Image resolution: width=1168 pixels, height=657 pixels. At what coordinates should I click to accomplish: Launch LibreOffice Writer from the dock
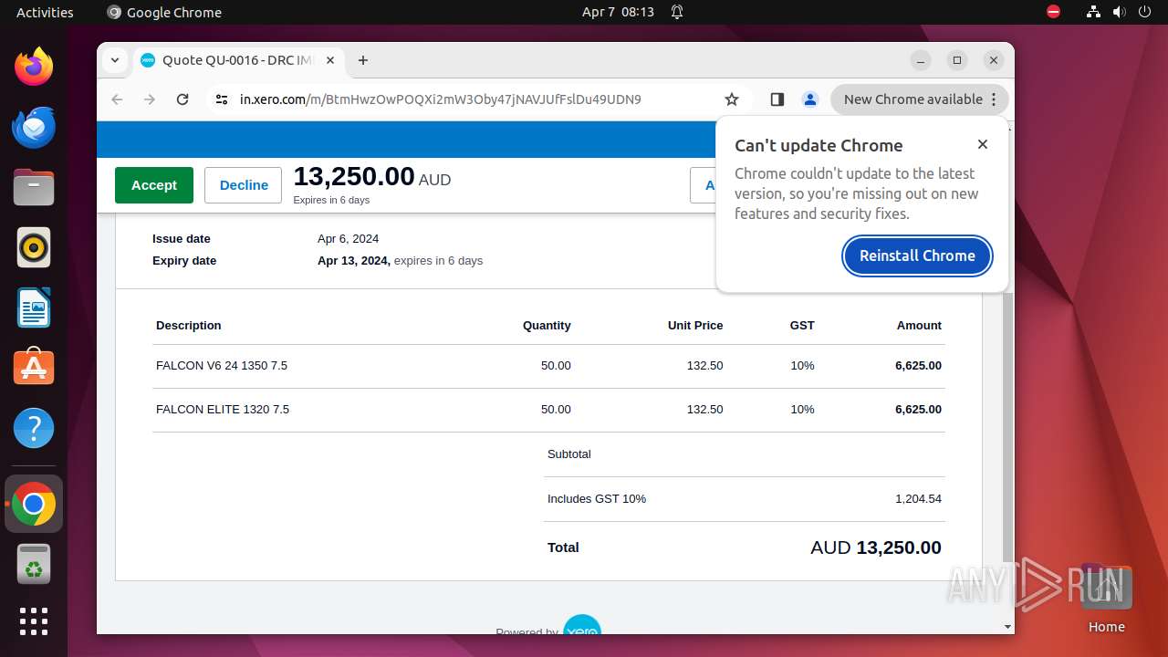[x=34, y=308]
